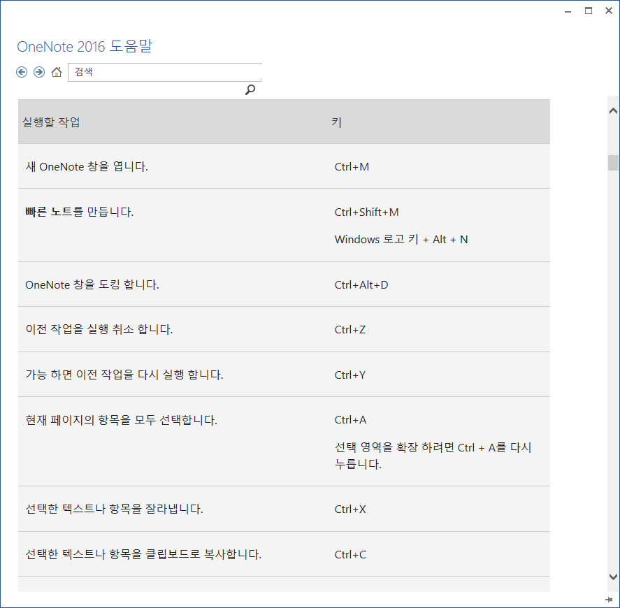Click Windows 로고 키 + Alt + N text
Viewport: 620px width, 608px height.
(x=401, y=239)
